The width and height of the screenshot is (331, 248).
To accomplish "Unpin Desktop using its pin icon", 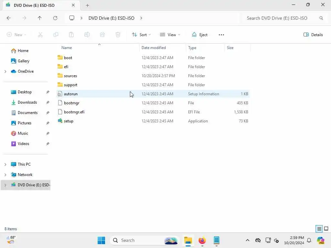I will [48, 92].
